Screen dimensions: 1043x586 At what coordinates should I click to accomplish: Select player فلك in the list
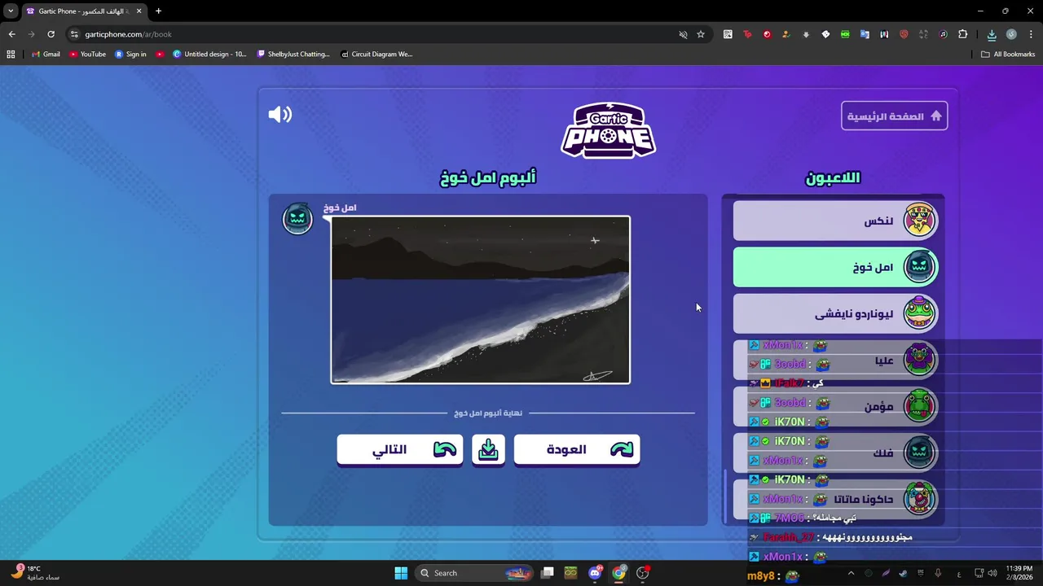[x=836, y=453]
